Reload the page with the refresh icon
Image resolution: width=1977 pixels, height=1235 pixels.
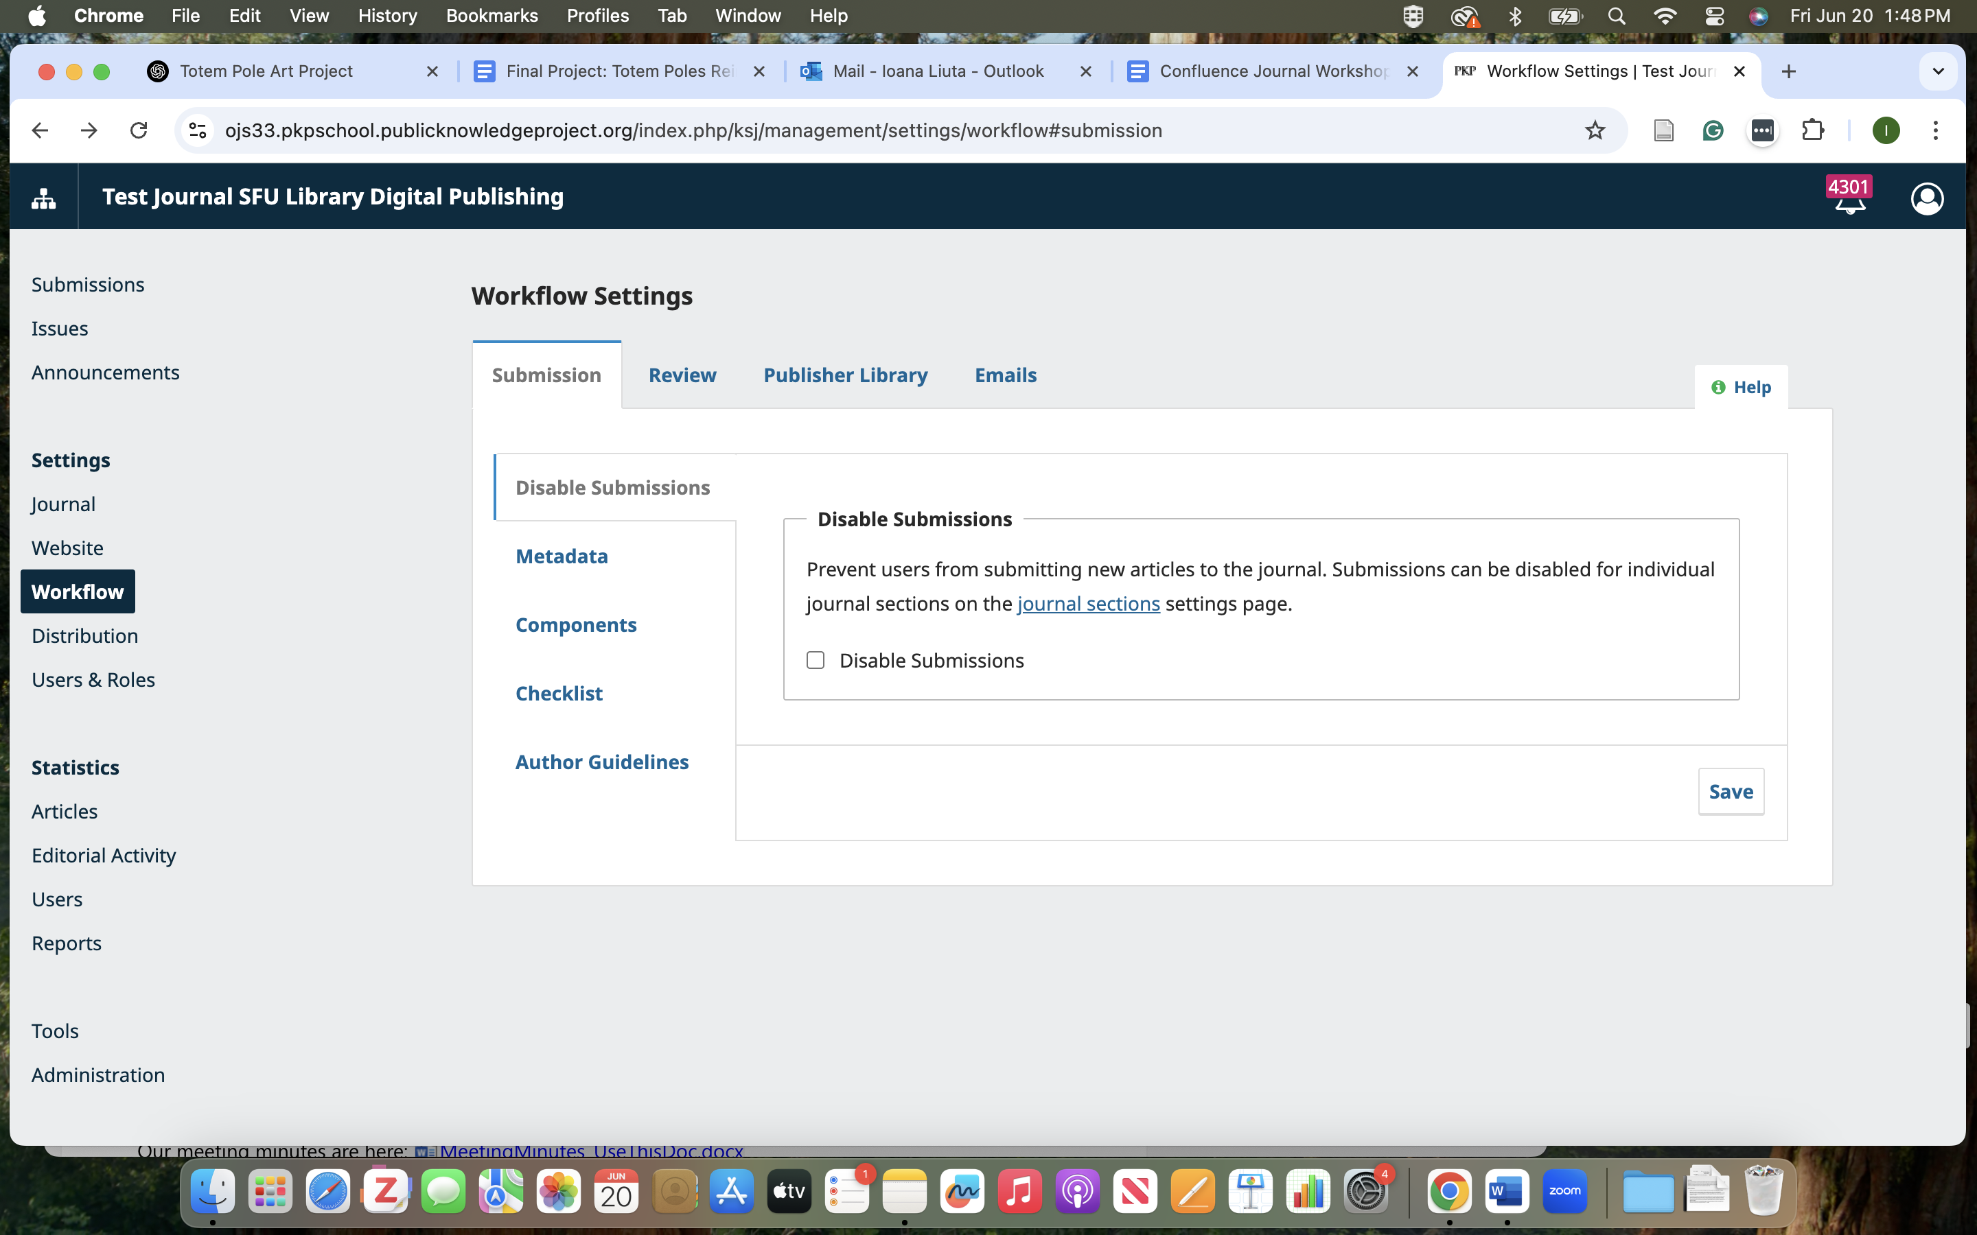139,130
